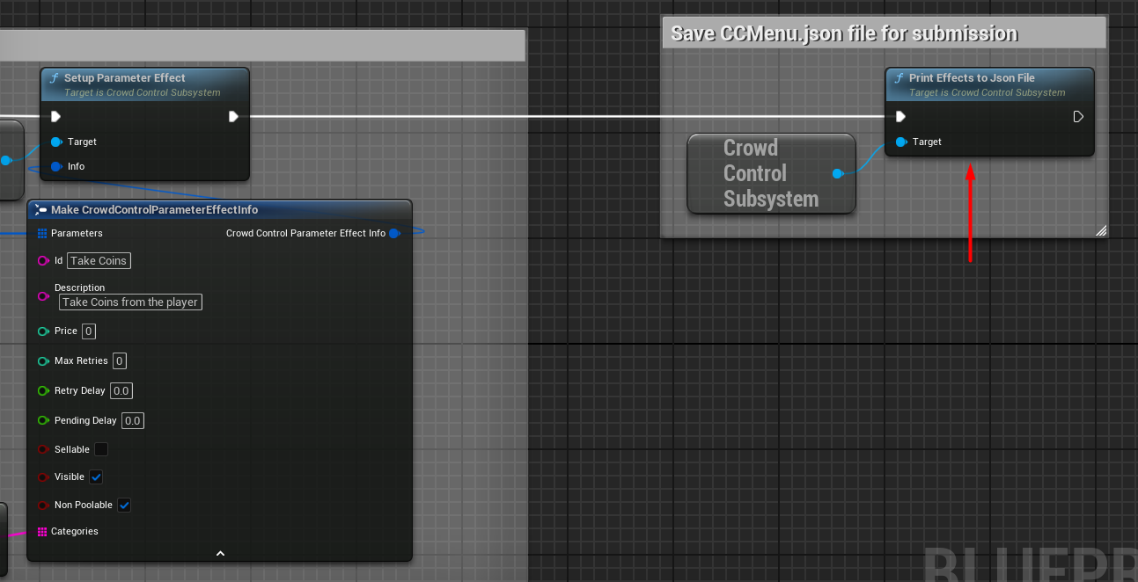Uncheck the Visible checkbox
Image resolution: width=1138 pixels, height=582 pixels.
coord(96,477)
